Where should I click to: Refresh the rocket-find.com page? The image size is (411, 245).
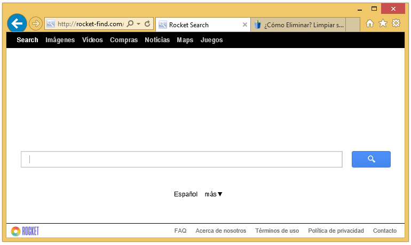tap(147, 24)
